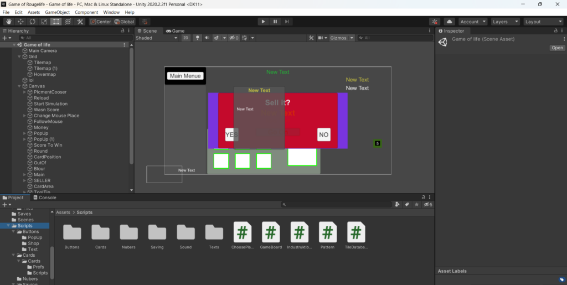Toggle scene lighting bulb icon

(x=197, y=38)
